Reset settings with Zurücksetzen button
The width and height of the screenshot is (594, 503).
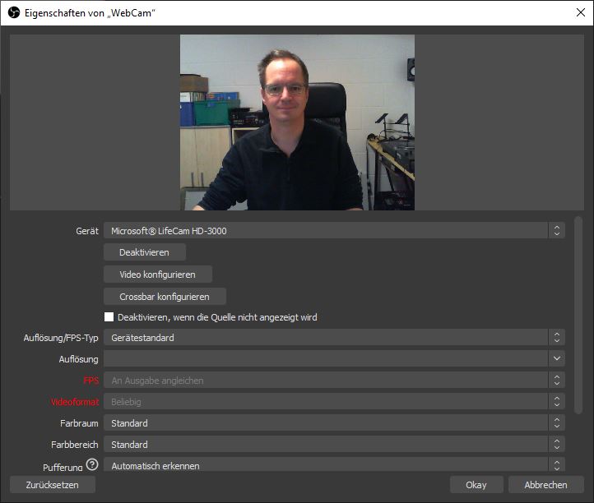(53, 485)
